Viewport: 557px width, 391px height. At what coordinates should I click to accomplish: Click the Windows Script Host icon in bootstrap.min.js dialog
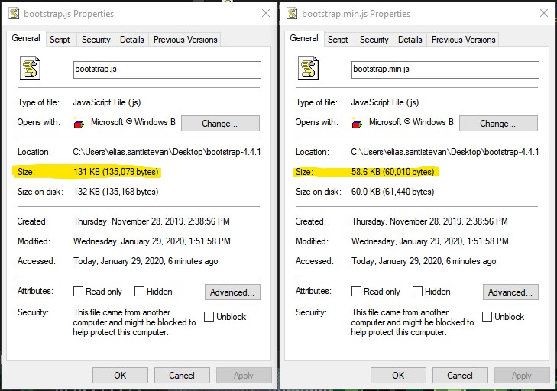[357, 123]
